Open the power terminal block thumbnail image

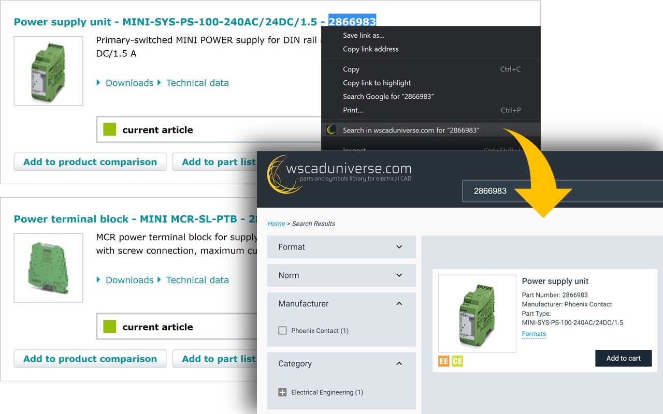pos(48,268)
